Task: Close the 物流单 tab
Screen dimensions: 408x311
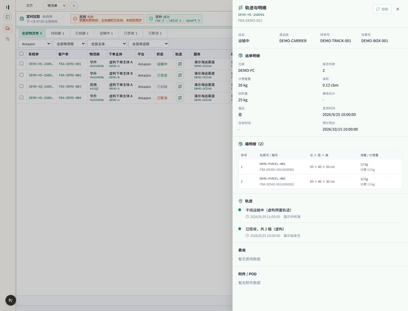Action: 64,6
